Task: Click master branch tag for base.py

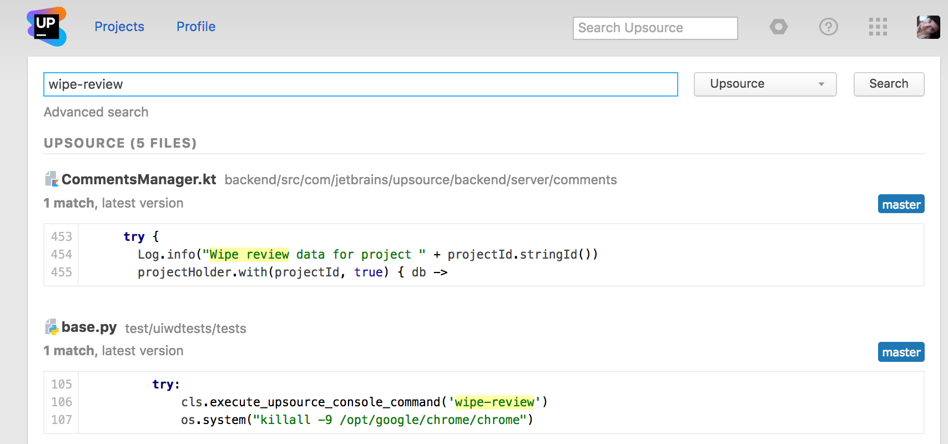Action: 901,352
